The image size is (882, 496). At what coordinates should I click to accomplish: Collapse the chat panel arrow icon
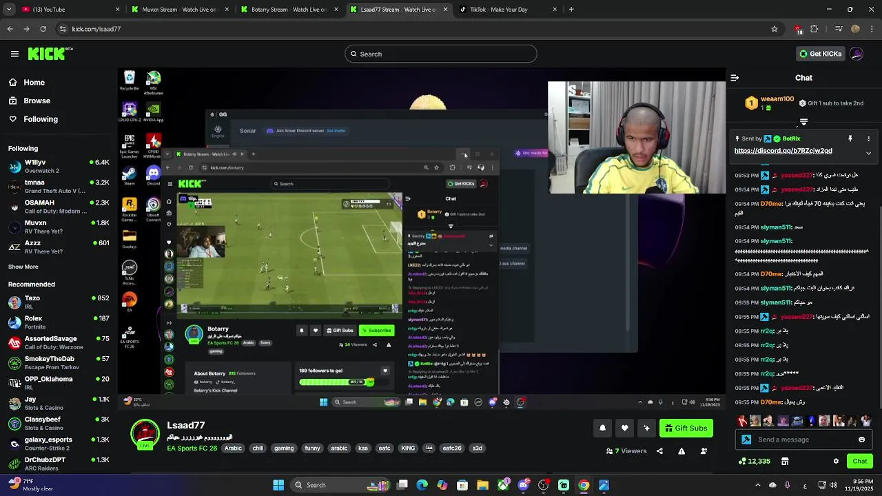pyautogui.click(x=735, y=78)
